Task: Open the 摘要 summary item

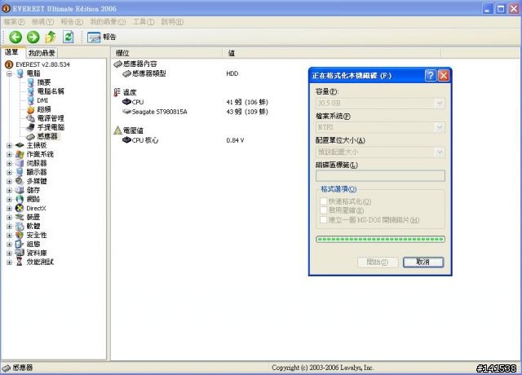Action: [44, 82]
